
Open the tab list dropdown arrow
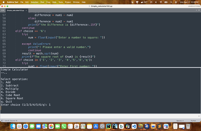click(199, 10)
